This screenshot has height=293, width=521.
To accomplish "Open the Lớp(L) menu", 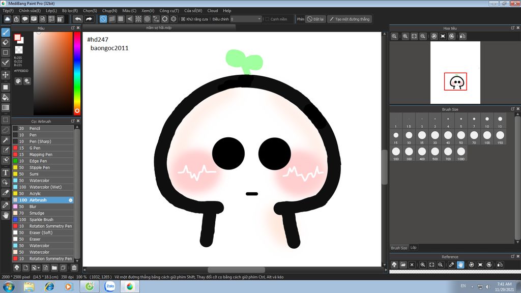I will click(x=51, y=11).
